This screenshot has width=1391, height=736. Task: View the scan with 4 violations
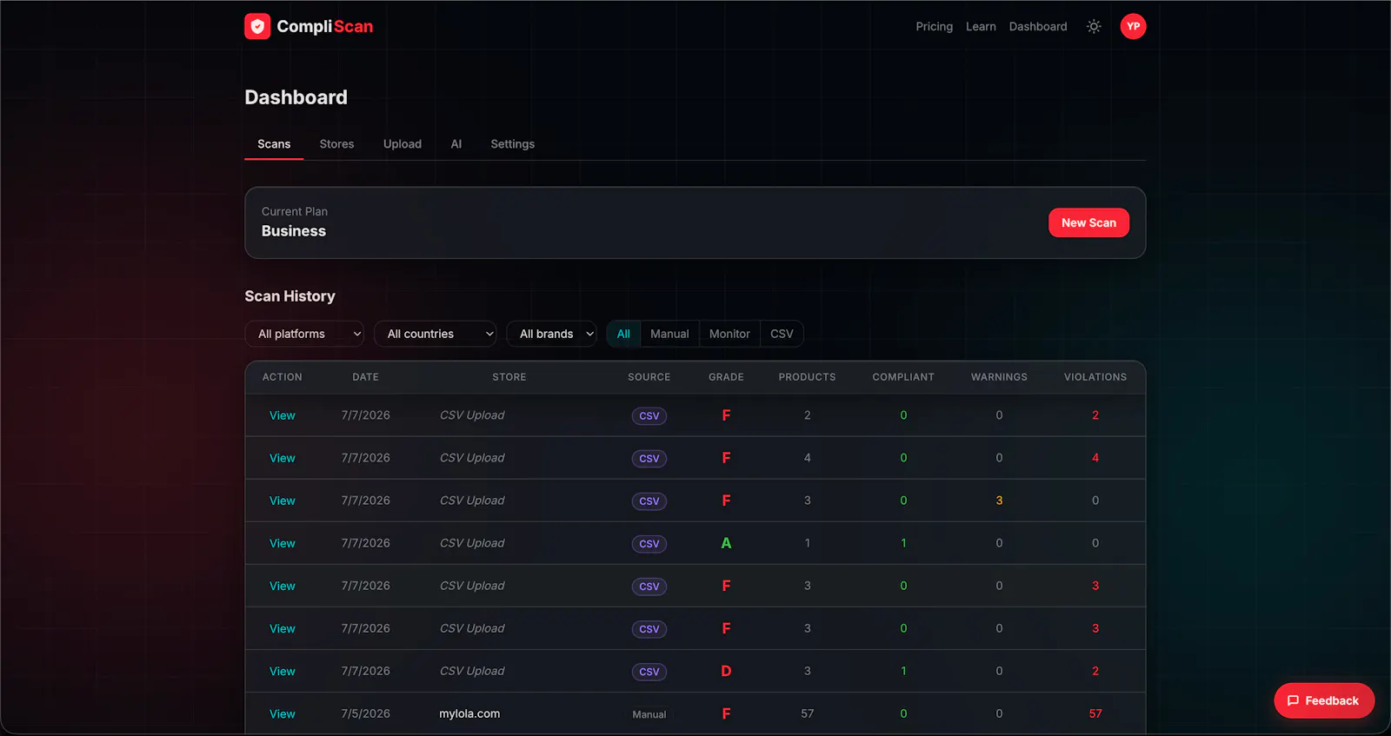(282, 458)
